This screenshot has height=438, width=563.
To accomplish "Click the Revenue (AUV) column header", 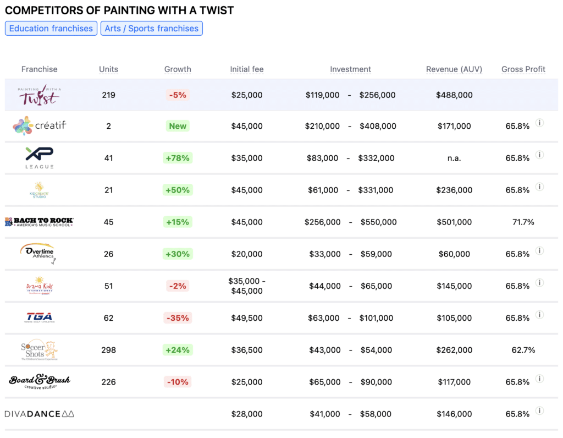I will 454,69.
